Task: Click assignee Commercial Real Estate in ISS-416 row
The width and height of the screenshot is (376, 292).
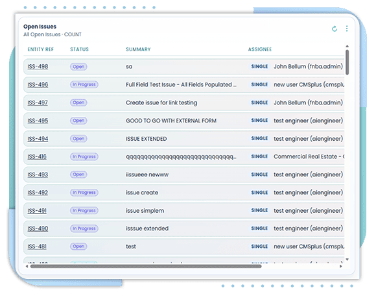Action: point(309,156)
